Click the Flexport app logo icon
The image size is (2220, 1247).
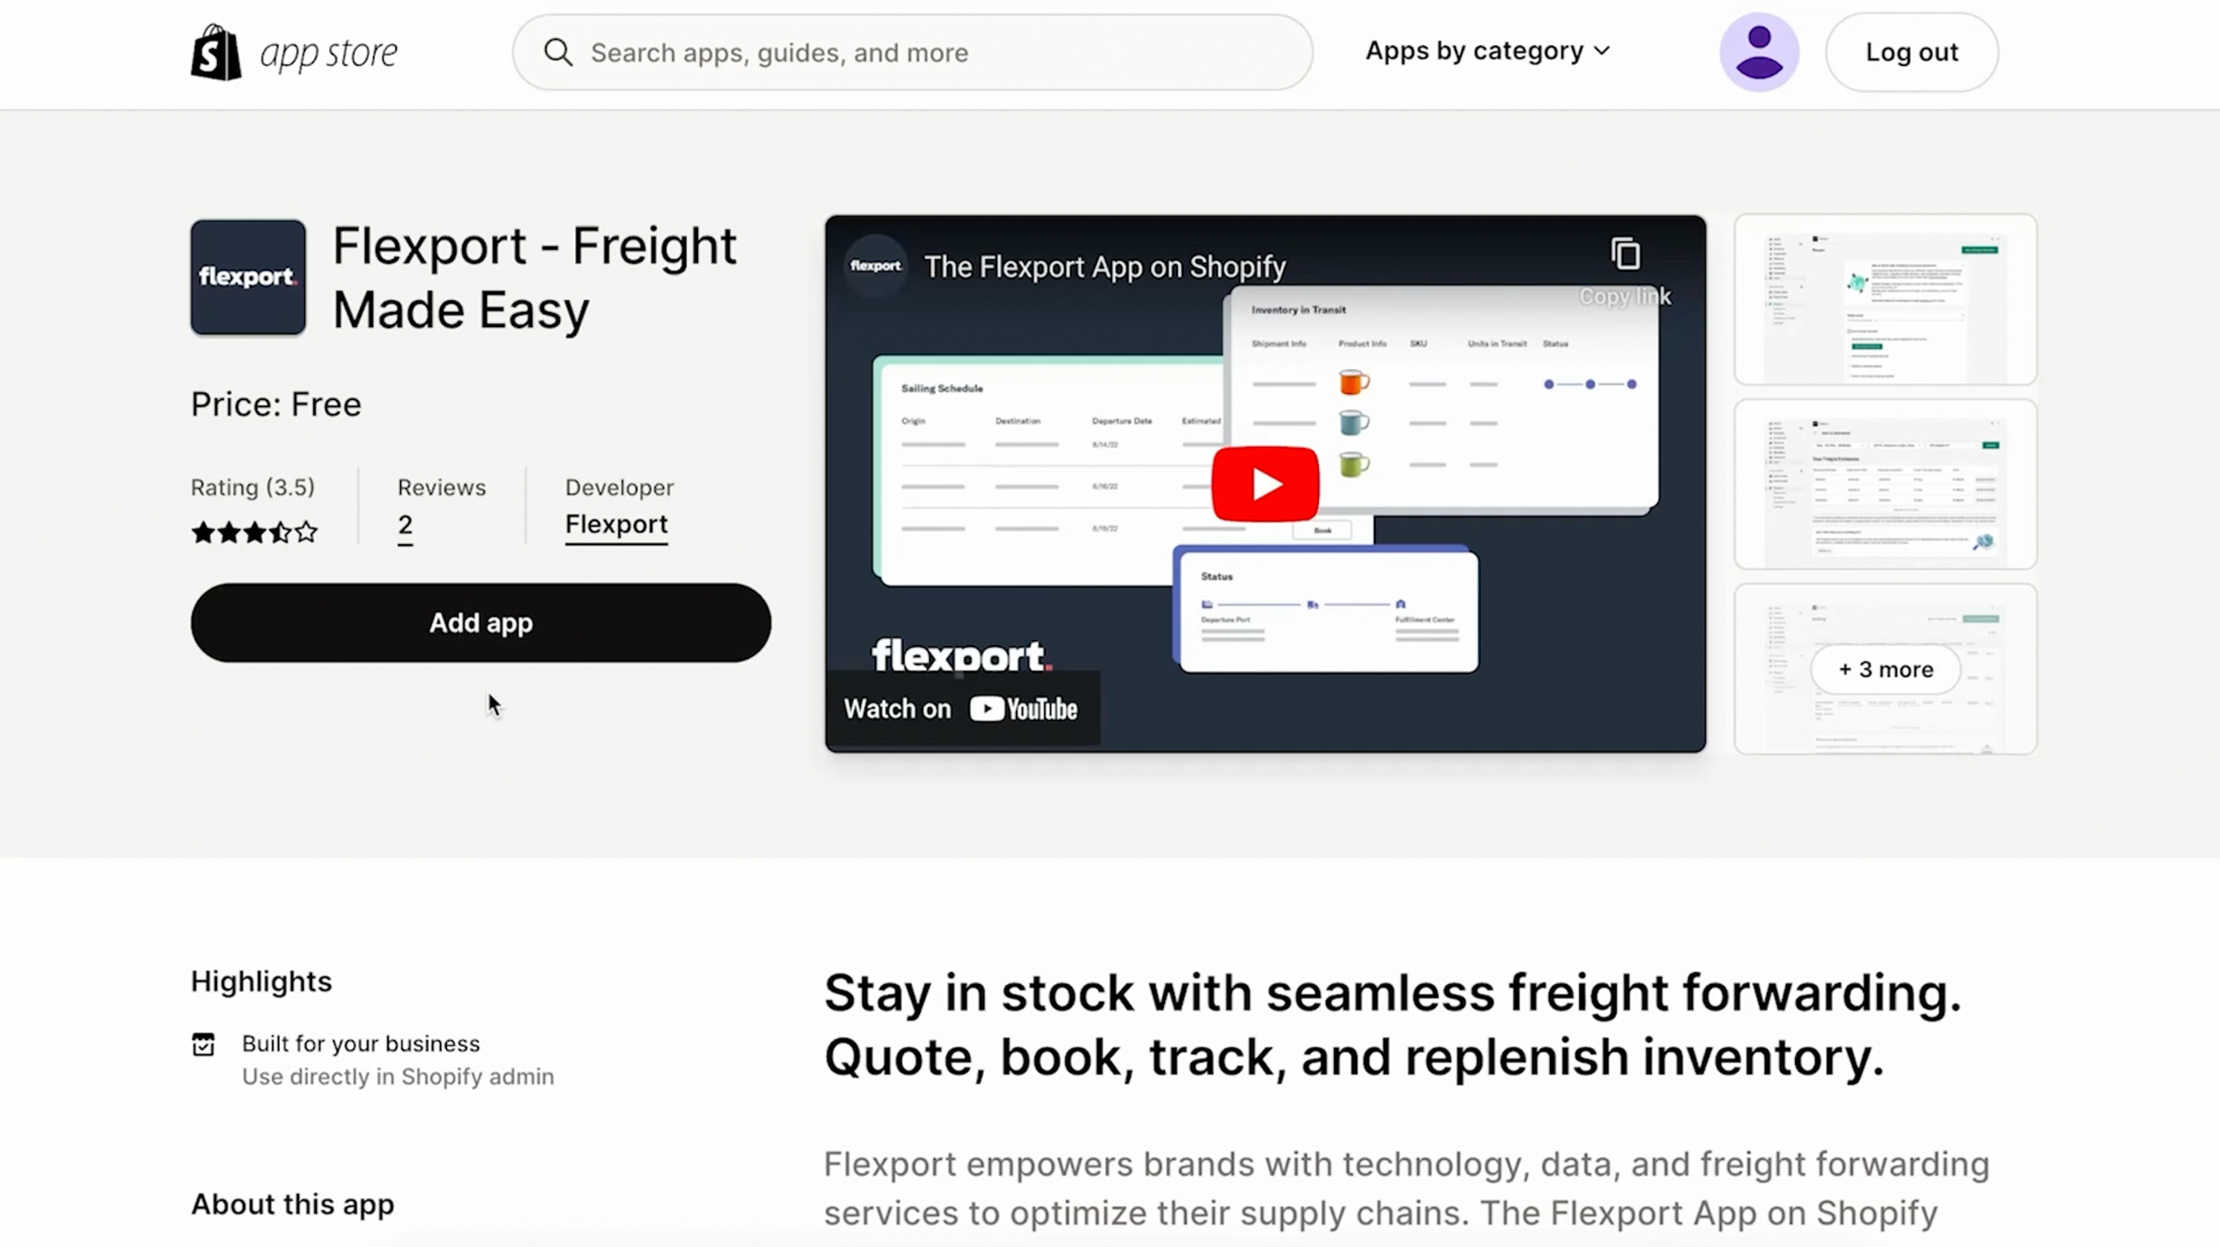pyautogui.click(x=247, y=278)
